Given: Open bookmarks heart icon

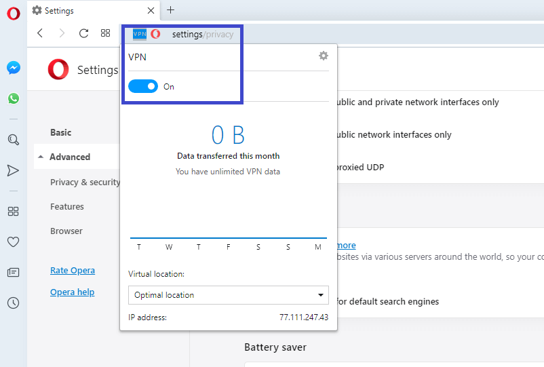Looking at the screenshot, I should (13, 242).
